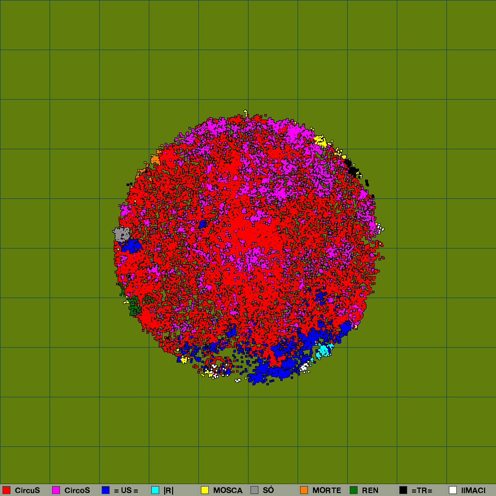Select the CircoS legend label
Screen dimensions: 496x496
tap(77, 491)
